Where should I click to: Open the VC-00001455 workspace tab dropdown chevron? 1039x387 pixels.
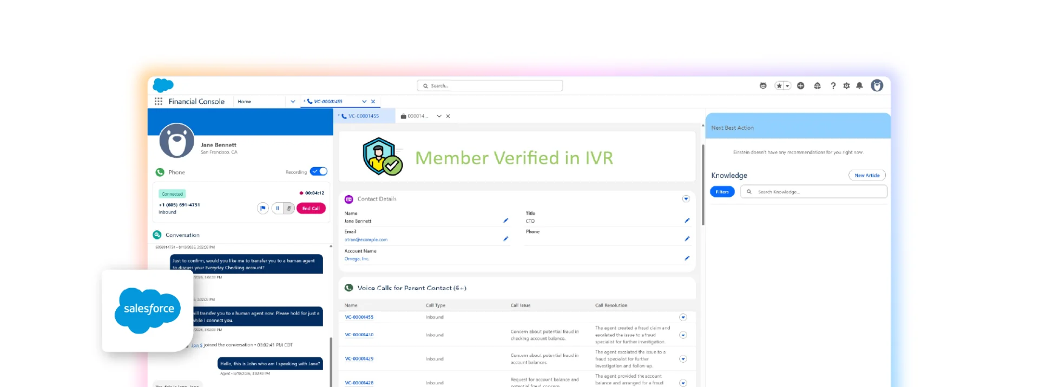[364, 102]
